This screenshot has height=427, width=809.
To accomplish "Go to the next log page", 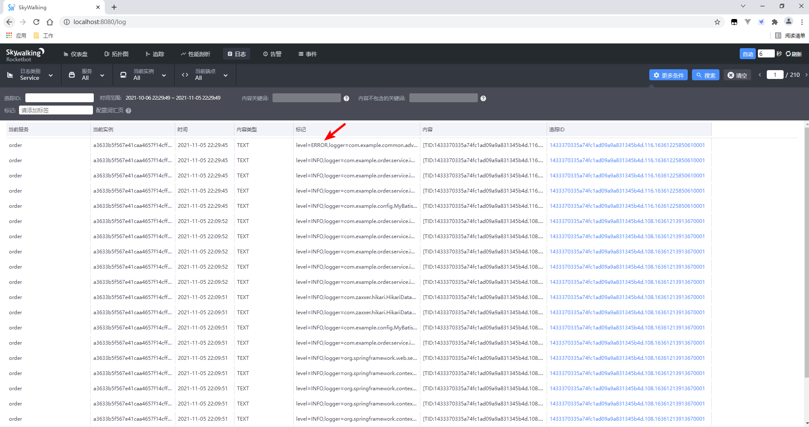I will tap(806, 75).
